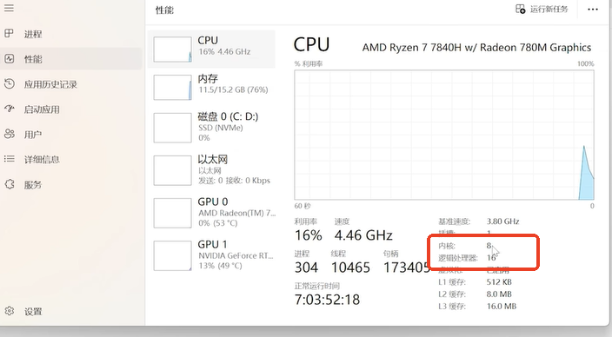Click the L1 缓存 512 KB value

(499, 282)
